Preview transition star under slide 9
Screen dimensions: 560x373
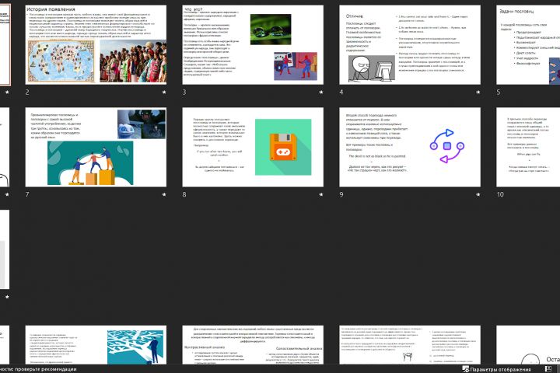click(x=478, y=194)
